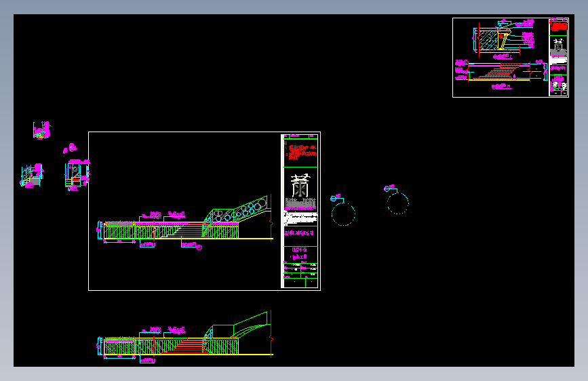Select the cyan width dimension under center elevation's left wall
The width and height of the screenshot is (588, 381).
[119, 241]
